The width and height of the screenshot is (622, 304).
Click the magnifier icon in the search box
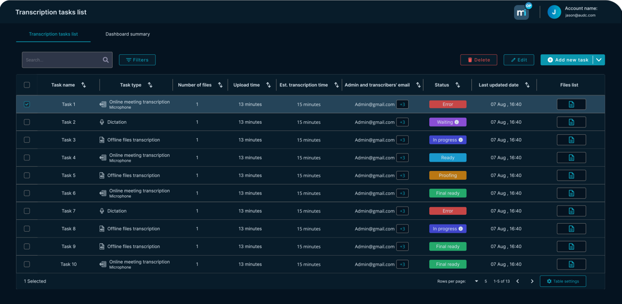106,60
